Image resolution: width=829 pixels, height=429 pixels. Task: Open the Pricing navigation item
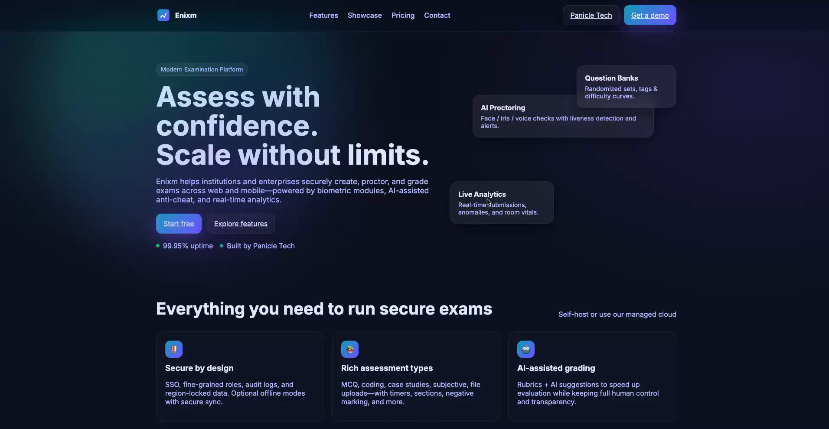pos(403,15)
